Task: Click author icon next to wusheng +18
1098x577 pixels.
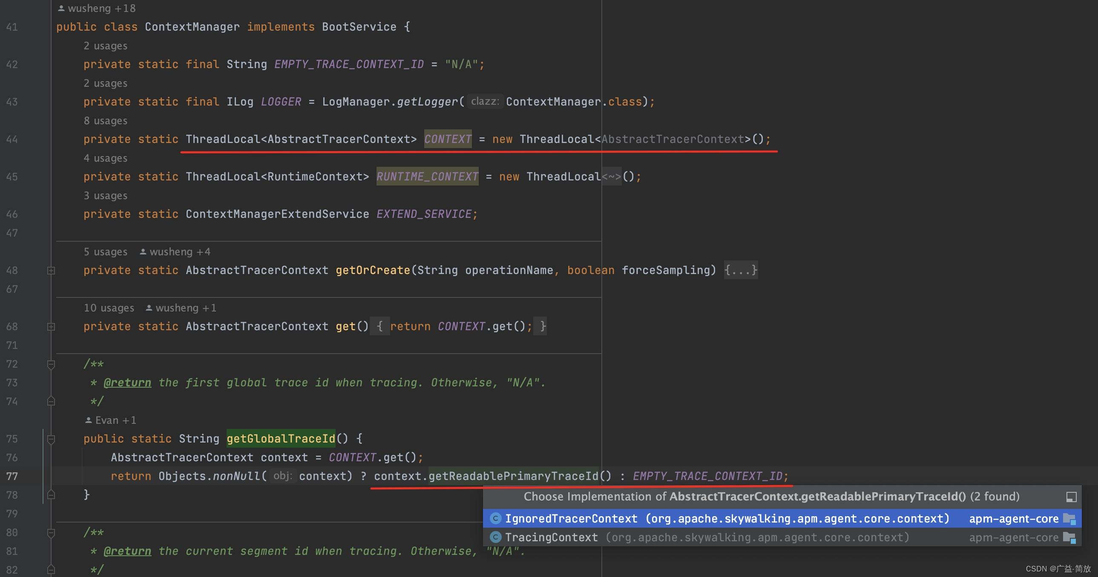Action: pyautogui.click(x=61, y=8)
